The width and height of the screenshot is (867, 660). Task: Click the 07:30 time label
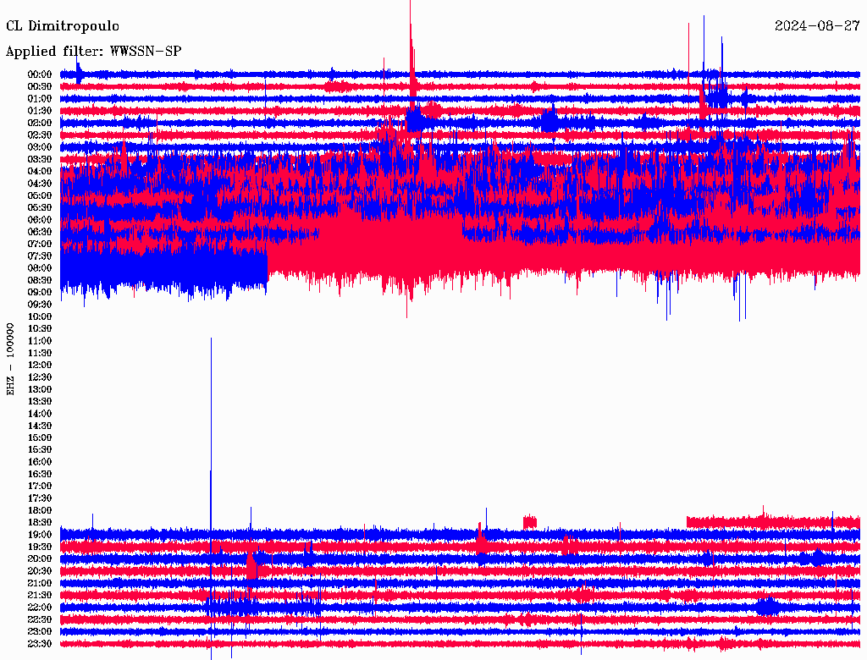(40, 256)
